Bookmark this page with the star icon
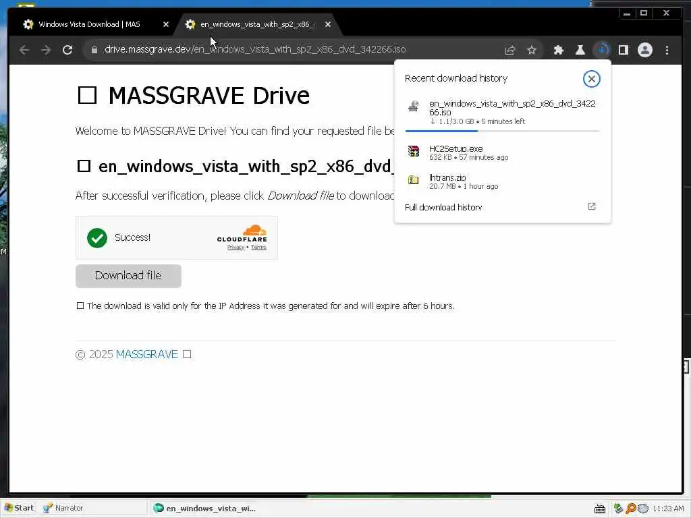This screenshot has height=518, width=691. point(532,50)
